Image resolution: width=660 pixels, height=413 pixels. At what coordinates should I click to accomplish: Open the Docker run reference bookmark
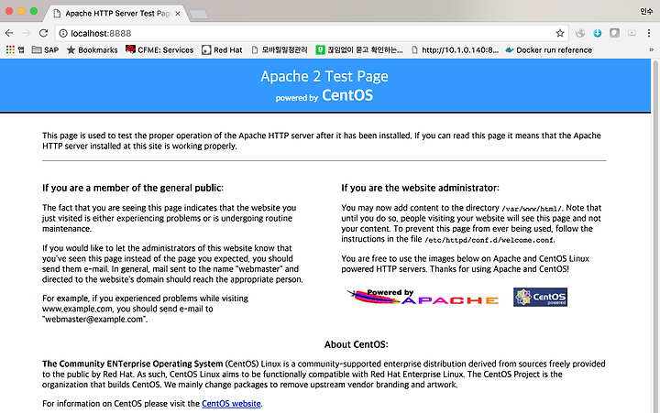[548, 50]
